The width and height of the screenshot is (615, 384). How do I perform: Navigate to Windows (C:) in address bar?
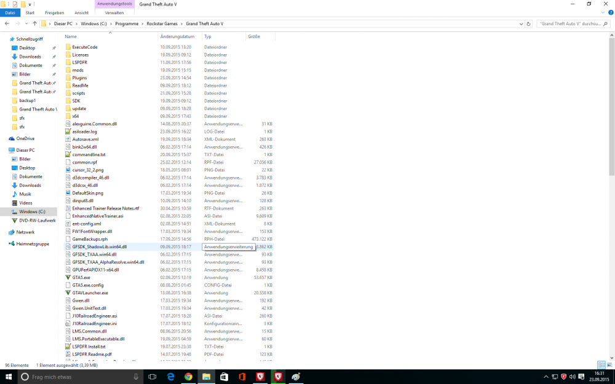93,23
